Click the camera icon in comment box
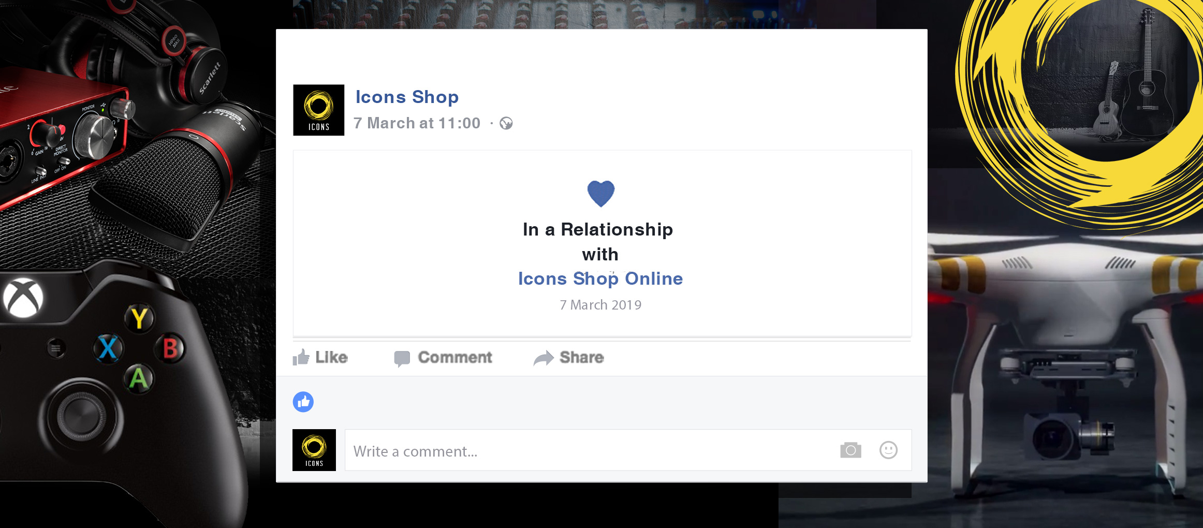This screenshot has width=1203, height=528. [x=850, y=450]
